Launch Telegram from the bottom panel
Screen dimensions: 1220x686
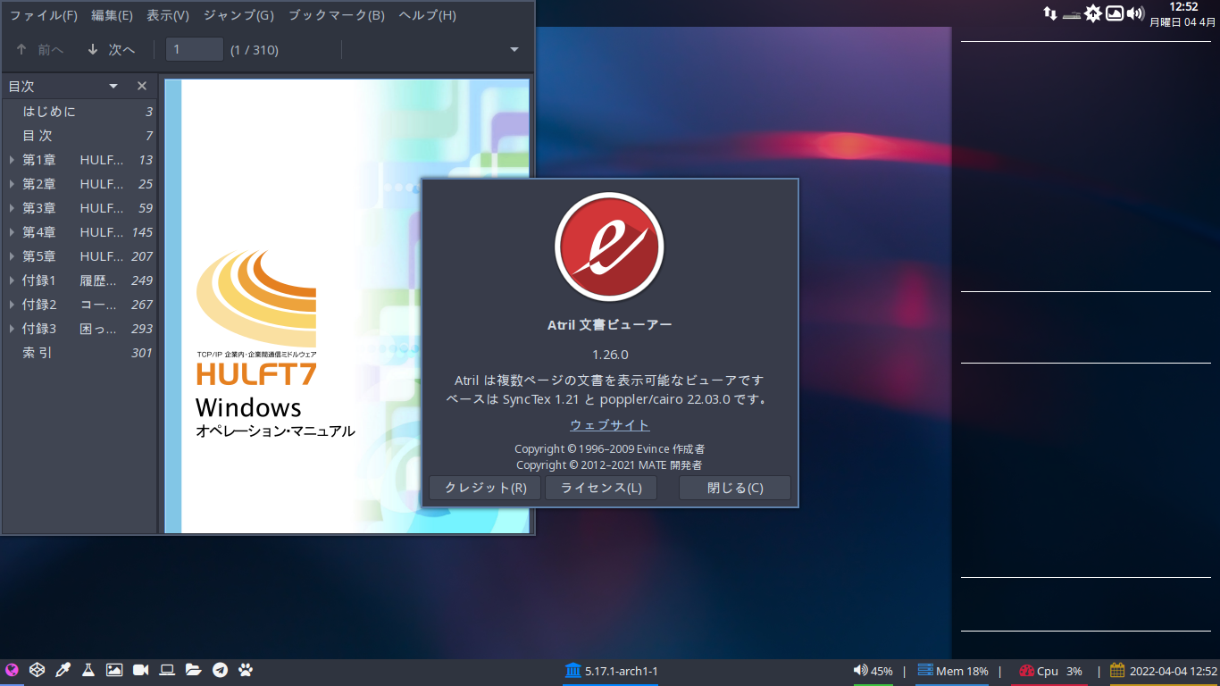(220, 670)
